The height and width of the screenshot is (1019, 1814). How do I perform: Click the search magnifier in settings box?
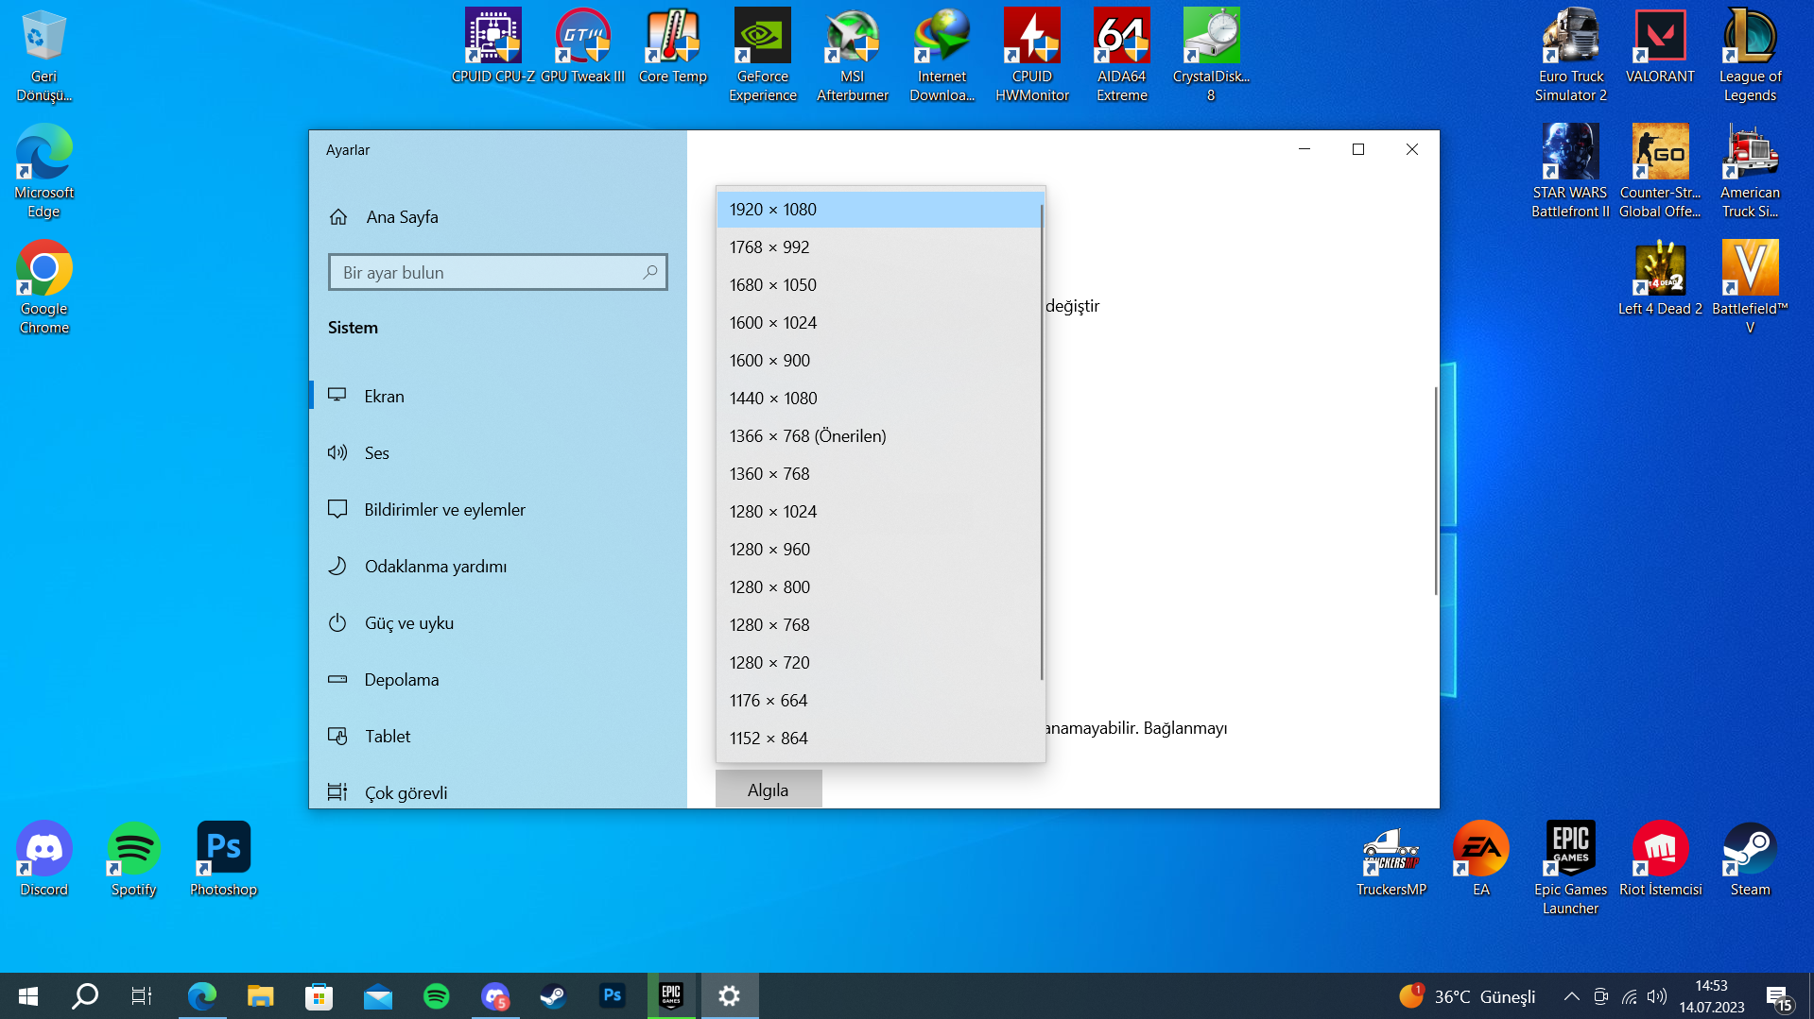pos(650,272)
